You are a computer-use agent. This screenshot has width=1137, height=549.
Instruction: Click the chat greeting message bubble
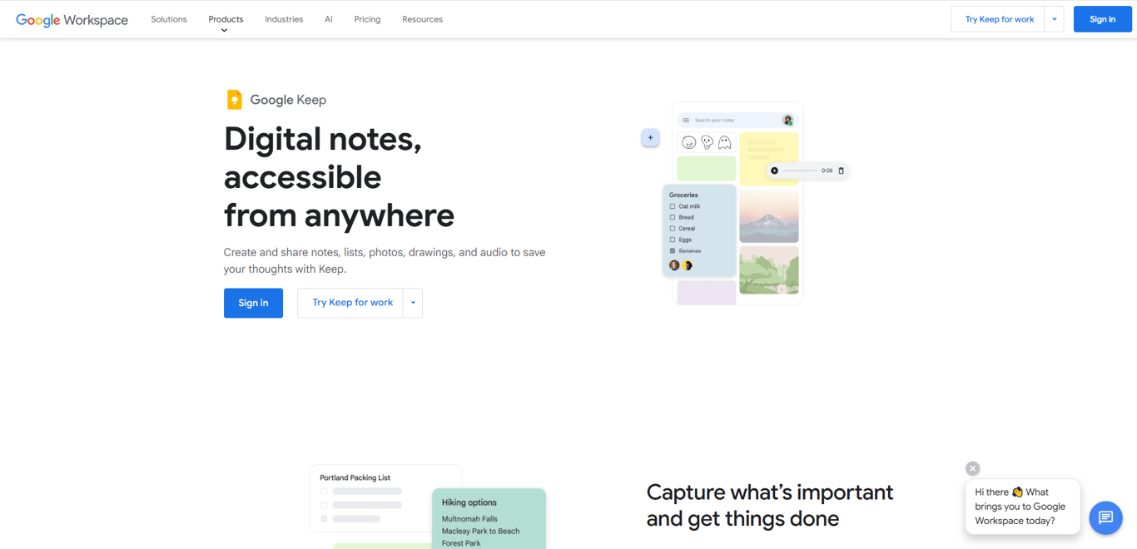pos(1022,507)
